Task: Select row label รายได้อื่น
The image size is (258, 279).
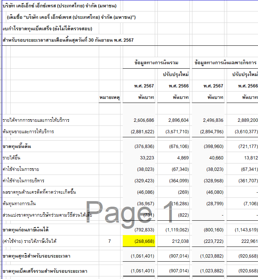Action: [x=11, y=158]
